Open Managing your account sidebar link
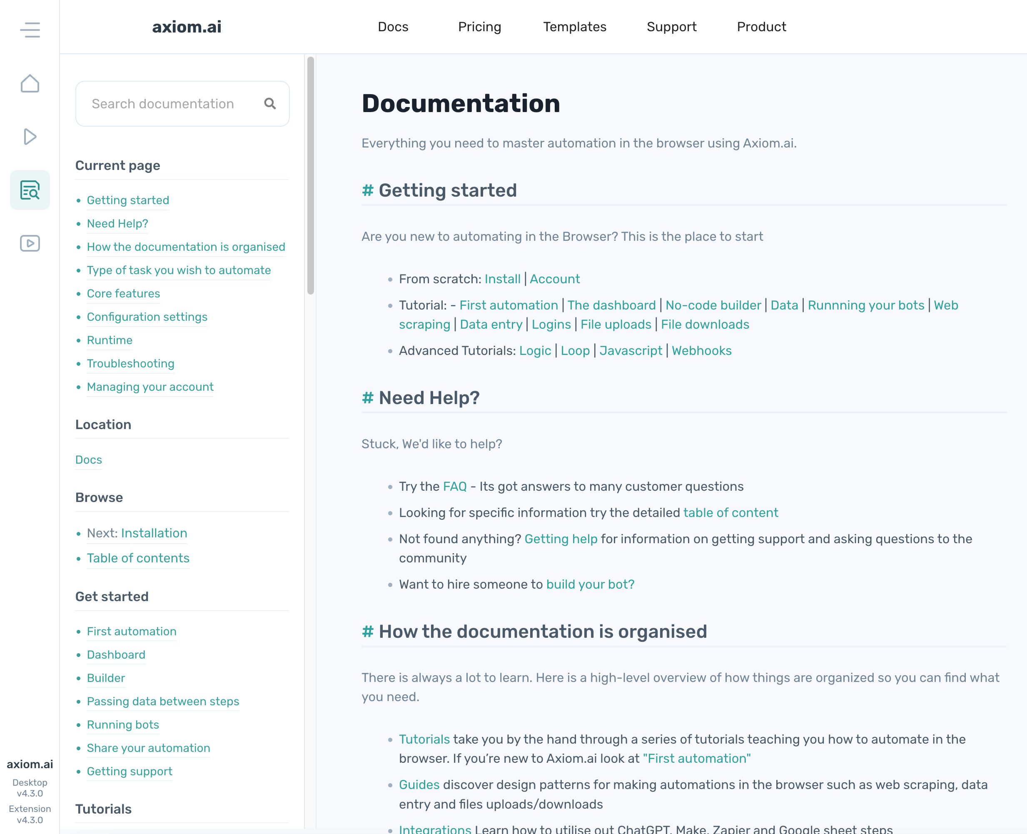1027x834 pixels. pyautogui.click(x=150, y=387)
